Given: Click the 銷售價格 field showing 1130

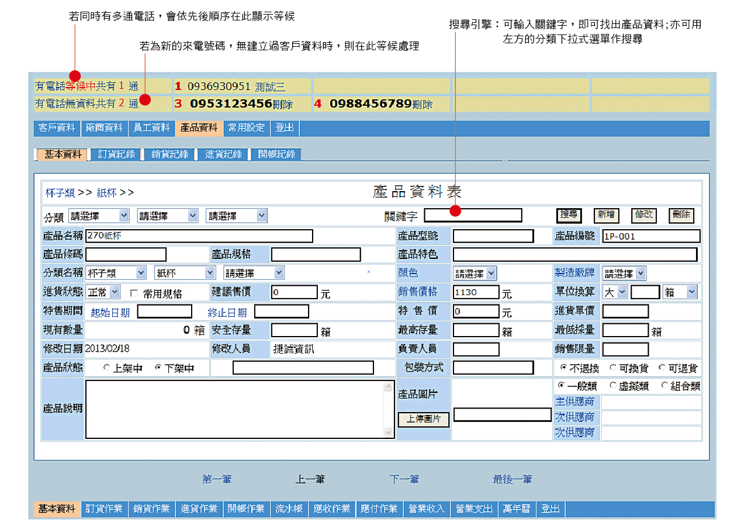Looking at the screenshot, I should click(476, 292).
